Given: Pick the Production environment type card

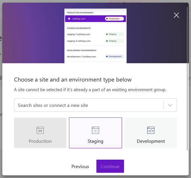Looking at the screenshot, I should click(x=40, y=133).
